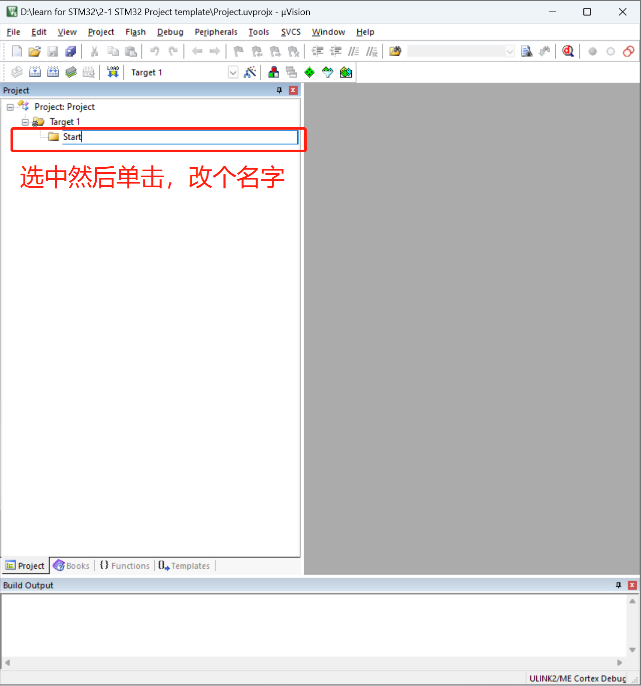Image resolution: width=641 pixels, height=686 pixels.
Task: Open the Flash menu
Action: [135, 32]
